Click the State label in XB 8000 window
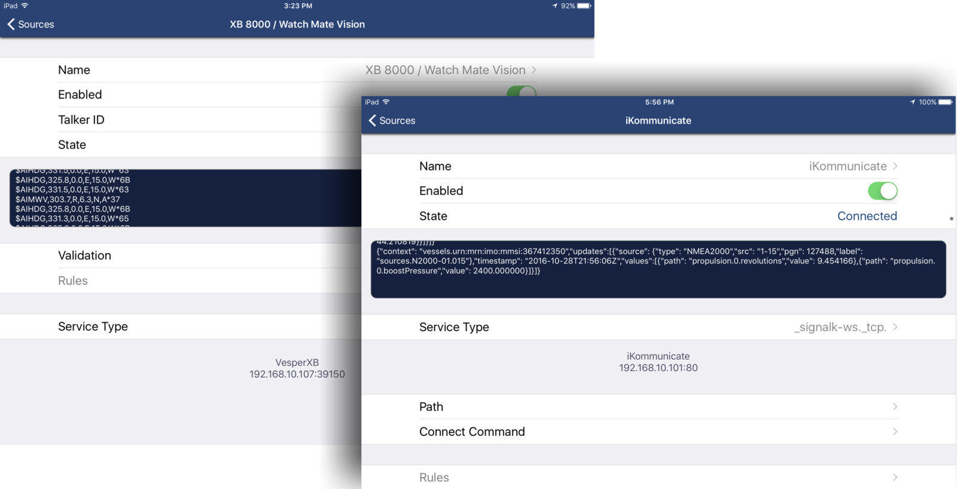Viewport: 957px width, 489px height. point(72,145)
